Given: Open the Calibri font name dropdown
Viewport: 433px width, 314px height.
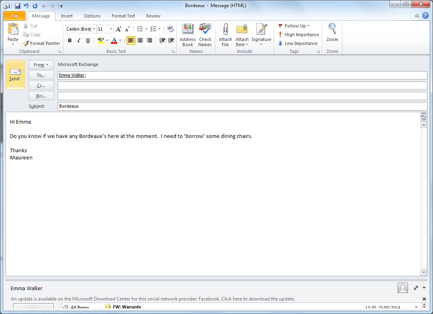Looking at the screenshot, I should tap(94, 29).
